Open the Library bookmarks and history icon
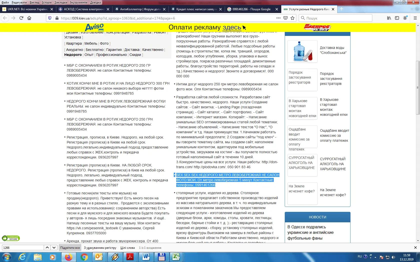Image resolution: width=420 pixels, height=262 pixels. coord(389,18)
